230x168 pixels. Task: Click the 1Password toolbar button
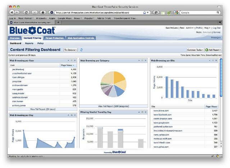click(x=156, y=12)
